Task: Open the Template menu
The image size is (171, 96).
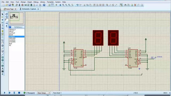Action: [x=50, y=2]
